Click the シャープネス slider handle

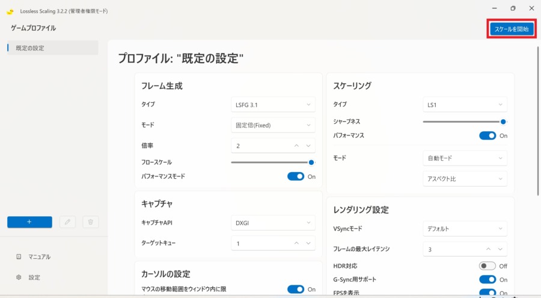tap(504, 122)
